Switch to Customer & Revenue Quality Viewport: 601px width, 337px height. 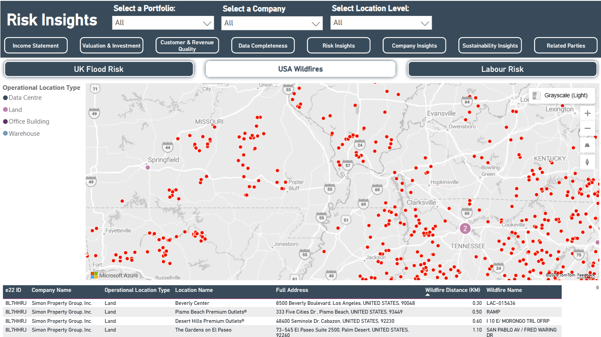pos(187,46)
